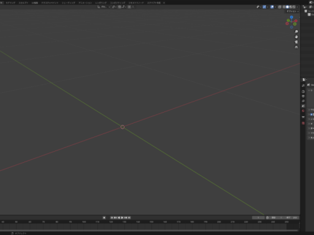Open the pivot point dropdown
The image size is (314, 235).
[114, 7]
